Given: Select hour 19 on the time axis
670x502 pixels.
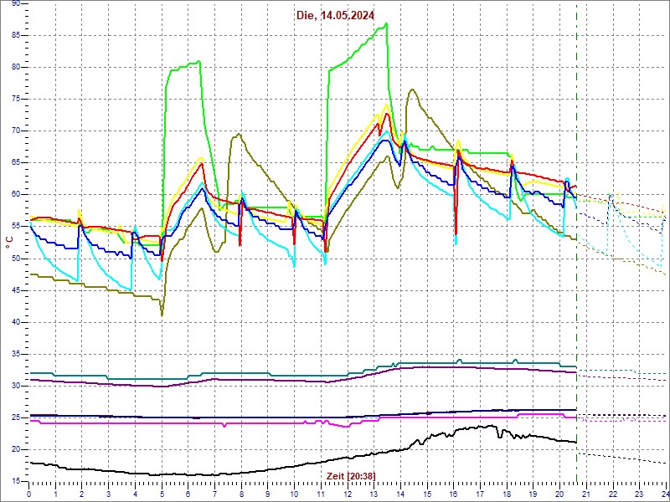Looking at the screenshot, I should coord(533,494).
